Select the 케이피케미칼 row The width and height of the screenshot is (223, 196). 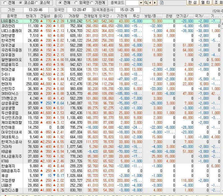(x=111, y=123)
